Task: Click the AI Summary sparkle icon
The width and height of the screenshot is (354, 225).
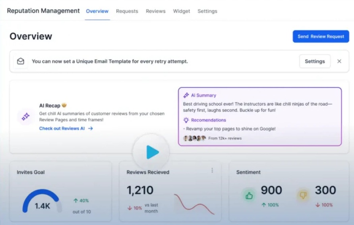Action: (x=186, y=95)
